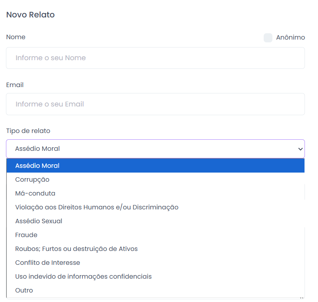Click the Novo Relato heading
Image resolution: width=318 pixels, height=302 pixels.
pyautogui.click(x=31, y=15)
